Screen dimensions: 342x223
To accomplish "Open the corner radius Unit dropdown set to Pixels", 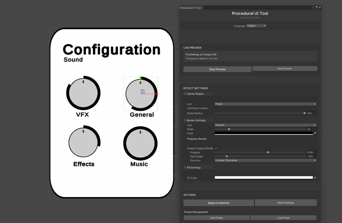I will (x=265, y=104).
